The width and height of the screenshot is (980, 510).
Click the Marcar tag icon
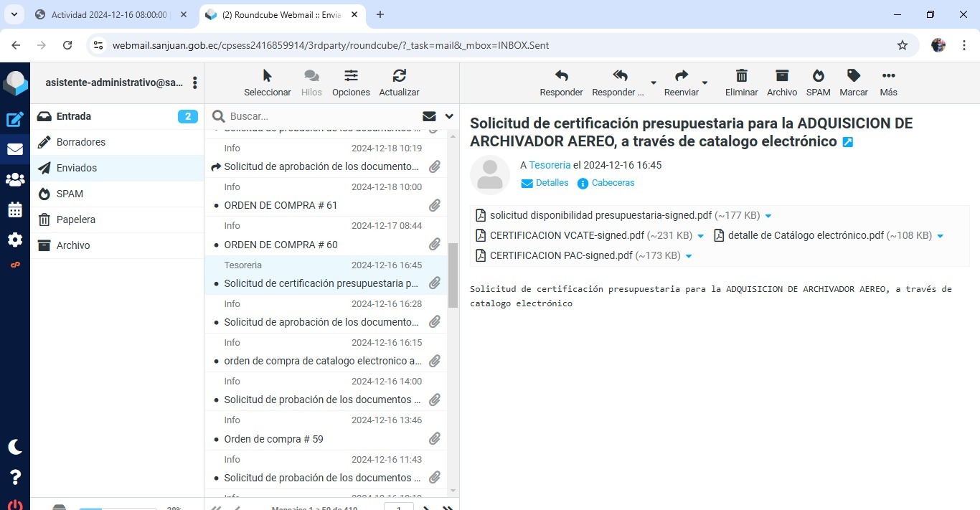(853, 82)
